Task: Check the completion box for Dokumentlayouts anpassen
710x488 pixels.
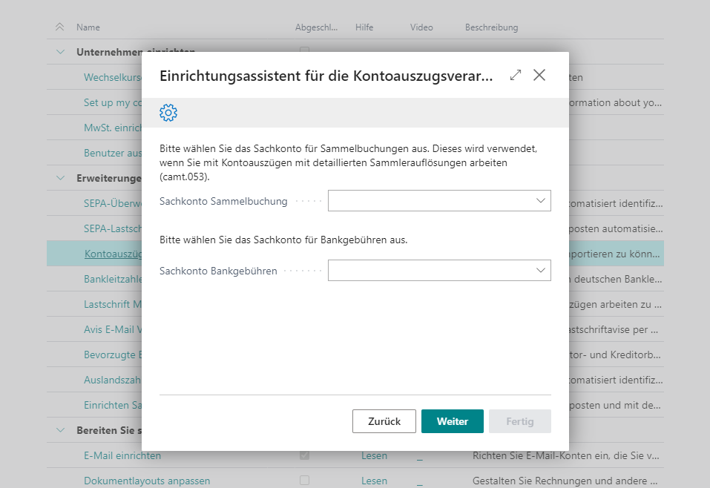Action: (303, 480)
